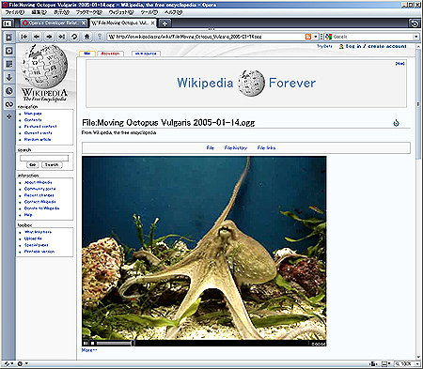
Task: Open the Google search engine dropdown arrow
Action: tap(416, 37)
